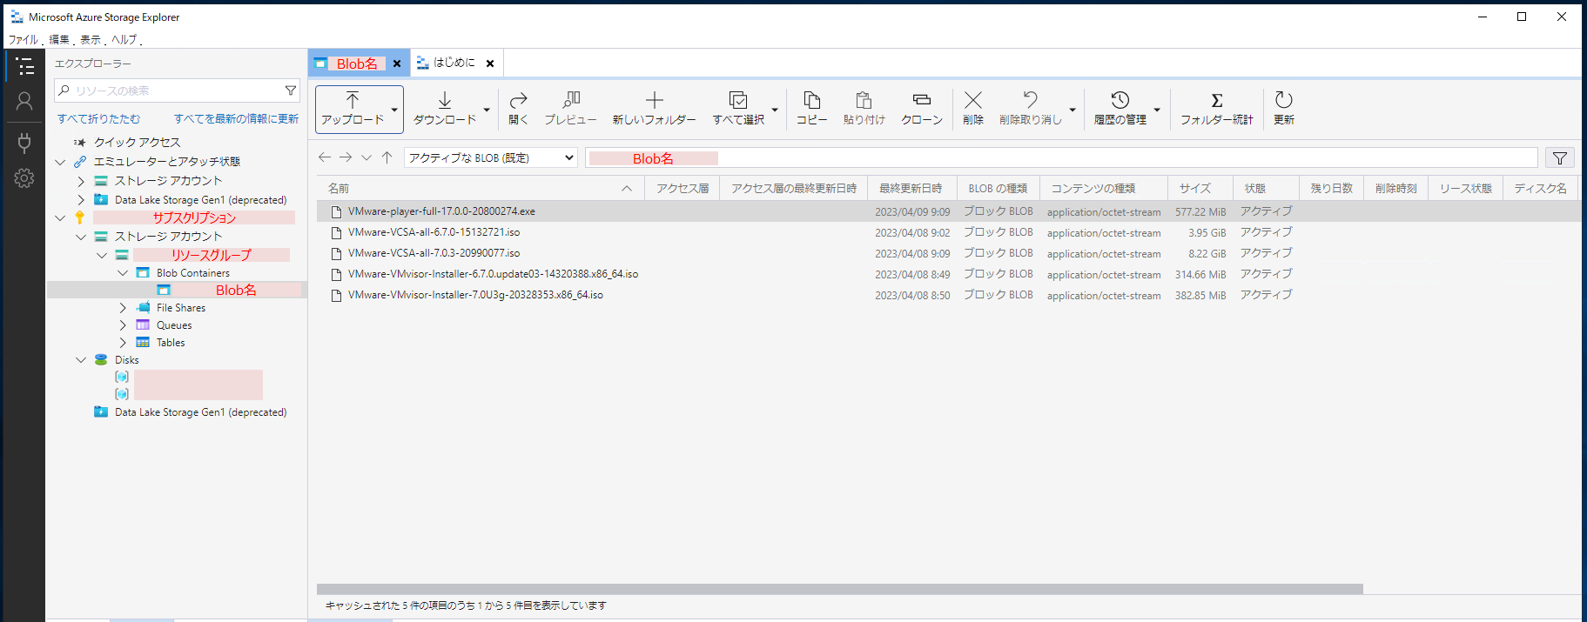Close the はじめに tab
This screenshot has height=622, width=1587.
[490, 64]
